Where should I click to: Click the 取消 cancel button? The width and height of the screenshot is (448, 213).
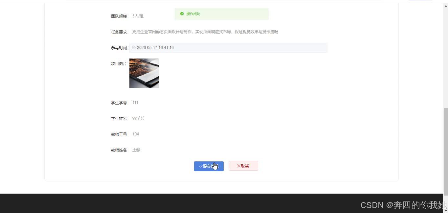click(243, 166)
